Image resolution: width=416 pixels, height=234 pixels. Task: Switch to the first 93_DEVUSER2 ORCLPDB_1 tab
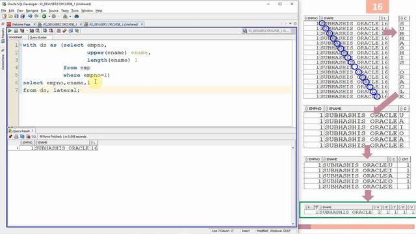pyautogui.click(x=60, y=24)
